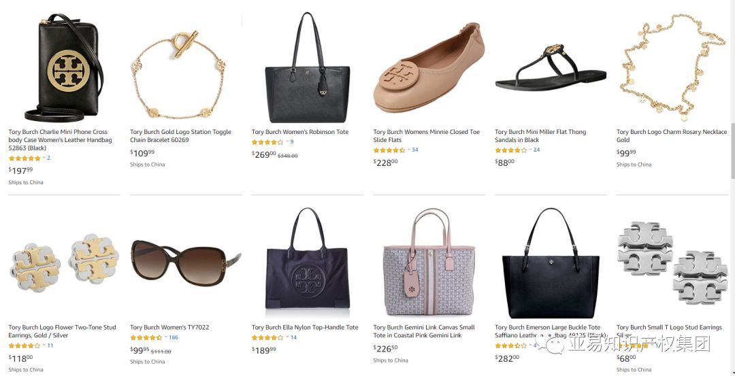This screenshot has height=376, width=735.
Task: Click star rating of Emerson Large Buckle Tote
Action: [510, 345]
